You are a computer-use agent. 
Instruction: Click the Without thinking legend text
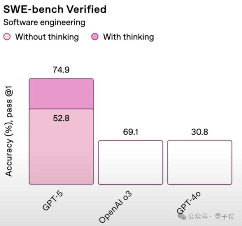pos(47,37)
